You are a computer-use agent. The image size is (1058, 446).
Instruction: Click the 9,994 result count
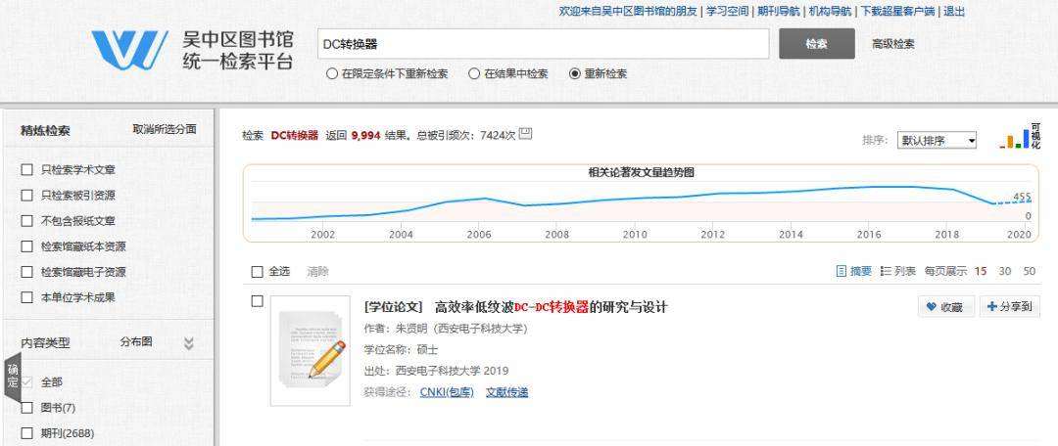pyautogui.click(x=365, y=135)
